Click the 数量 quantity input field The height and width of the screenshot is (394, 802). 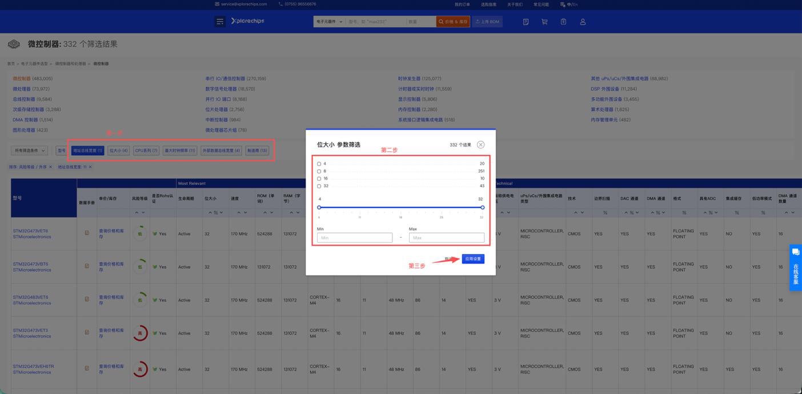coord(421,22)
